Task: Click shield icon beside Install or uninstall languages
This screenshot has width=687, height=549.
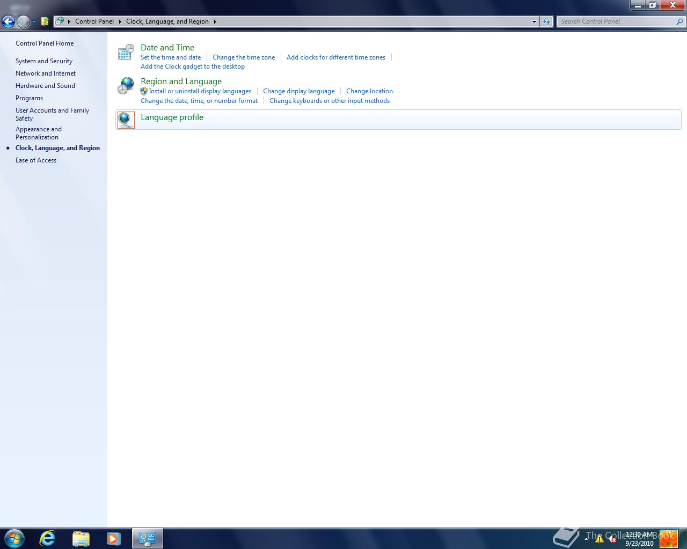Action: [x=144, y=91]
